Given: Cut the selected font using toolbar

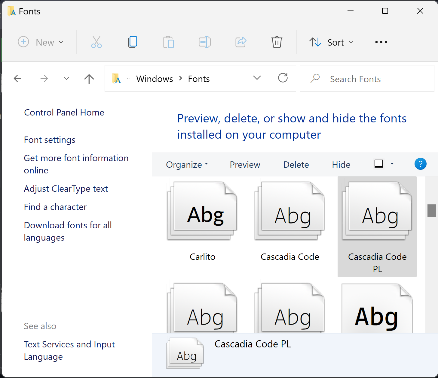Looking at the screenshot, I should click(96, 42).
